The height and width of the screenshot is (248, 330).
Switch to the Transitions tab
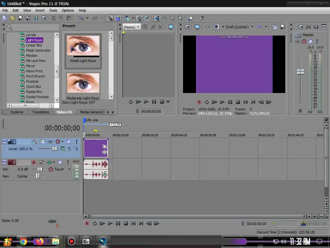click(41, 112)
